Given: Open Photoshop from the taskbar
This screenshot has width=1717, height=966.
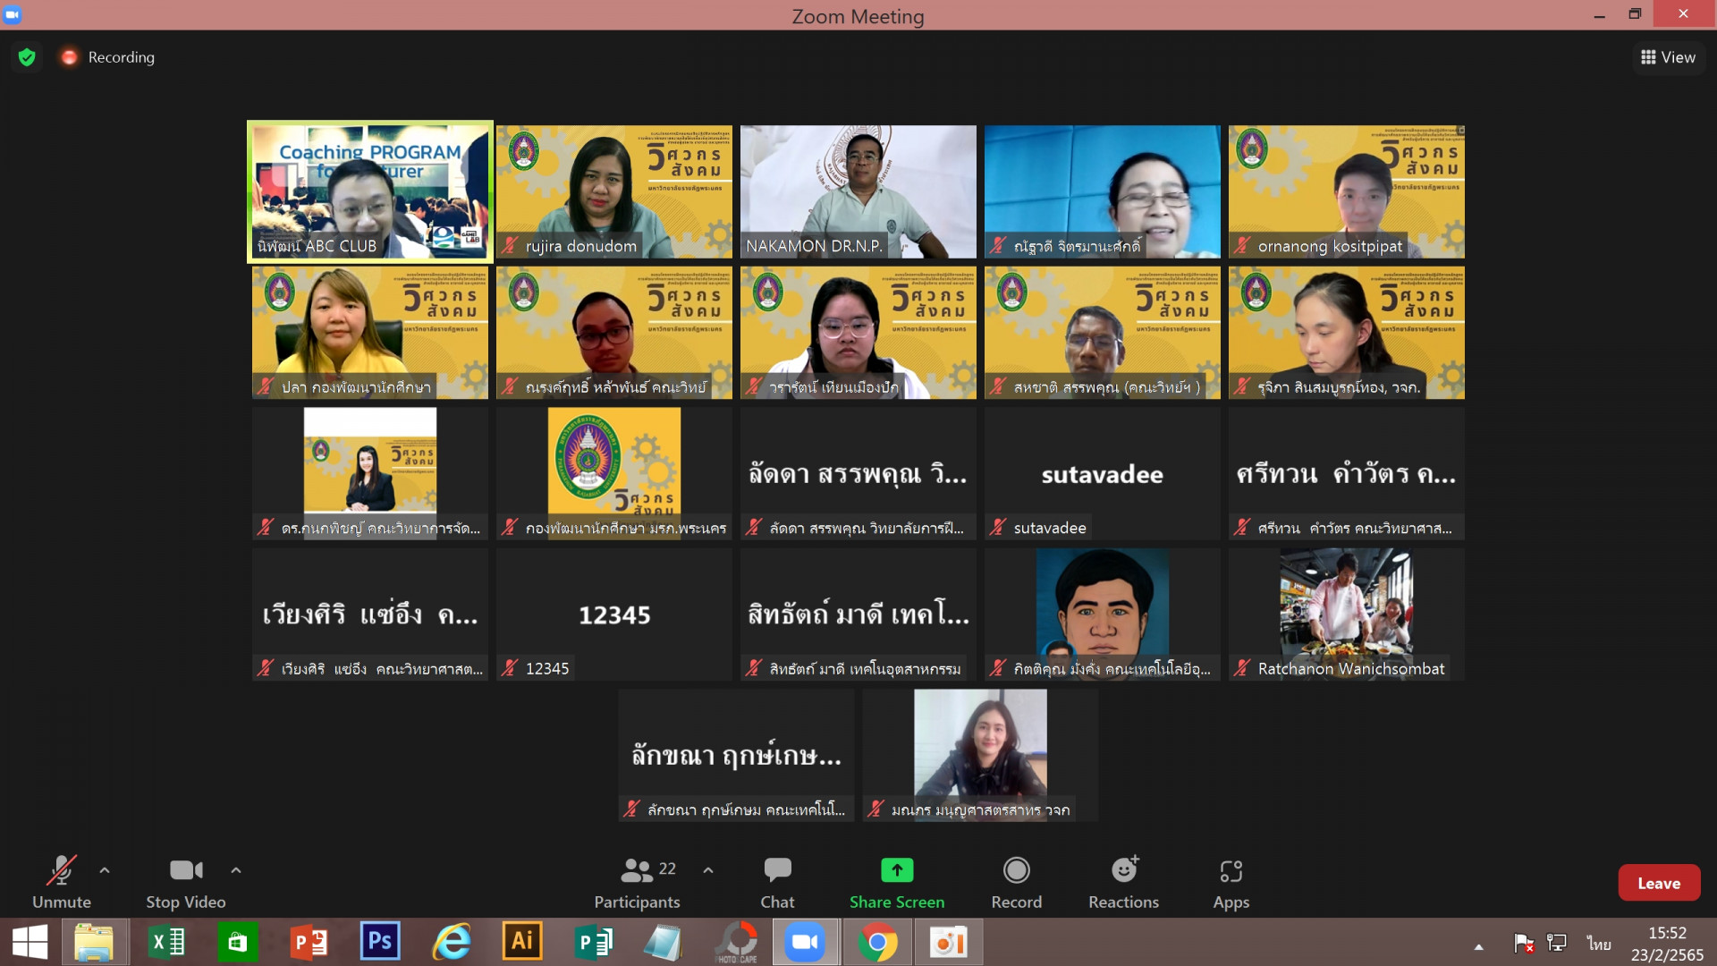Looking at the screenshot, I should pos(380,943).
